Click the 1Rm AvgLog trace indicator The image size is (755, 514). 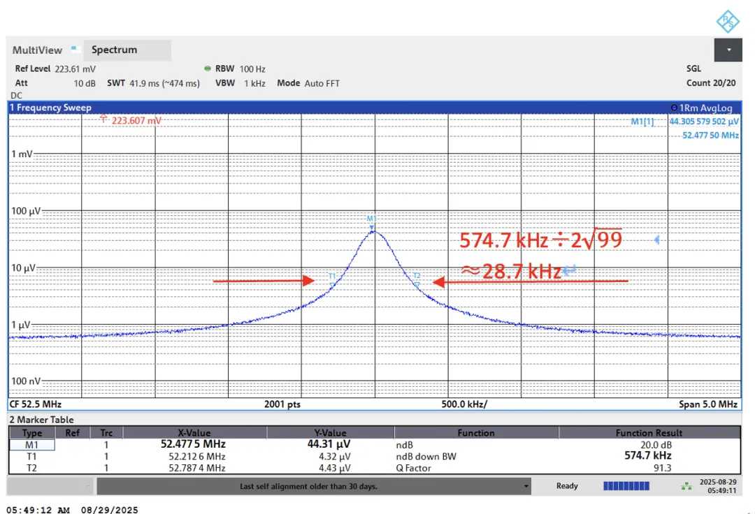tap(701, 108)
